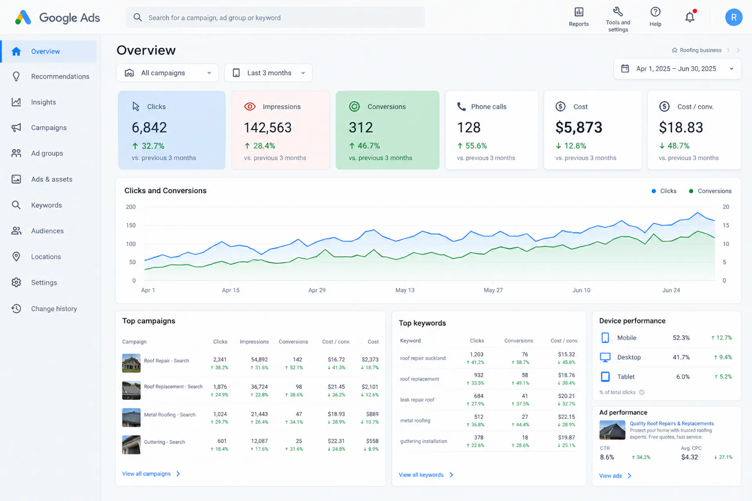Image resolution: width=752 pixels, height=501 pixels.
Task: Follow the View all keywords link
Action: point(426,475)
